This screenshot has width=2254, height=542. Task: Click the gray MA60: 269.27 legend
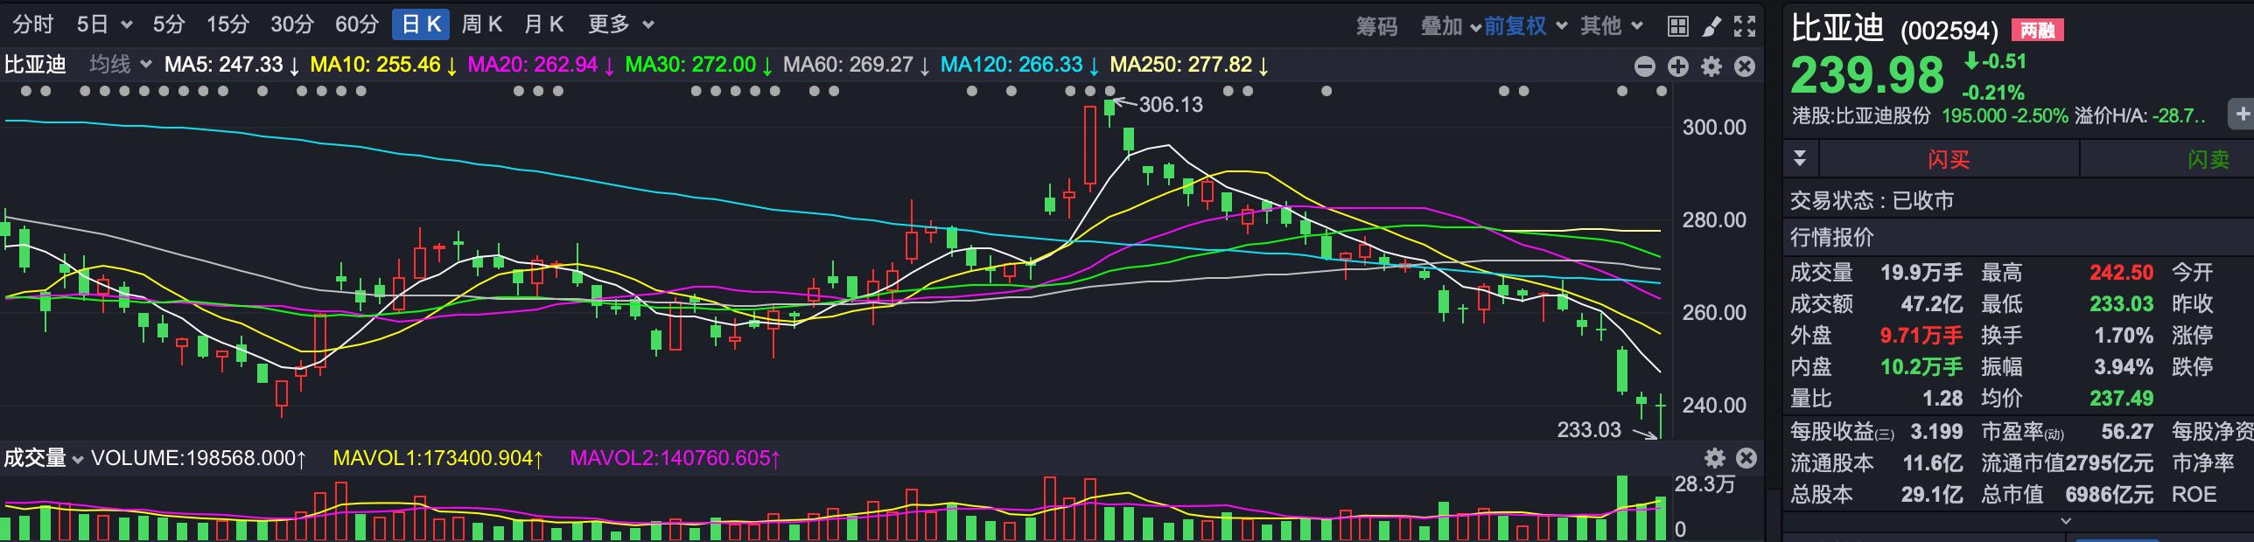pos(856,65)
